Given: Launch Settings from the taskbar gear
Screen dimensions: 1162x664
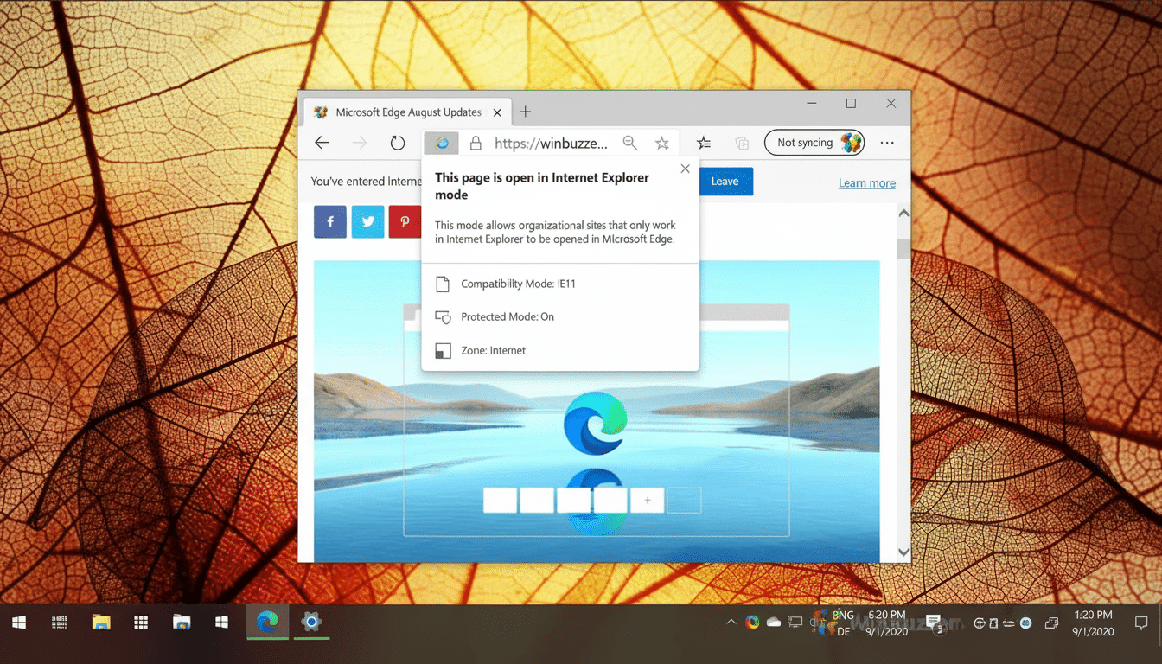Looking at the screenshot, I should 311,622.
